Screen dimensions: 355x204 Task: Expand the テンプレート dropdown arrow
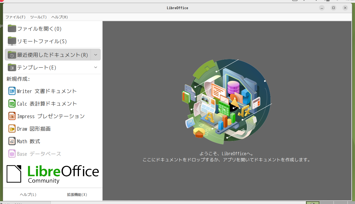(96, 67)
